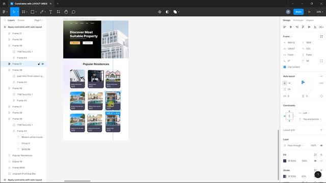Screen dimensions: 326x183
Task: Remove Auto layout with minus icon
Action: point(321,76)
